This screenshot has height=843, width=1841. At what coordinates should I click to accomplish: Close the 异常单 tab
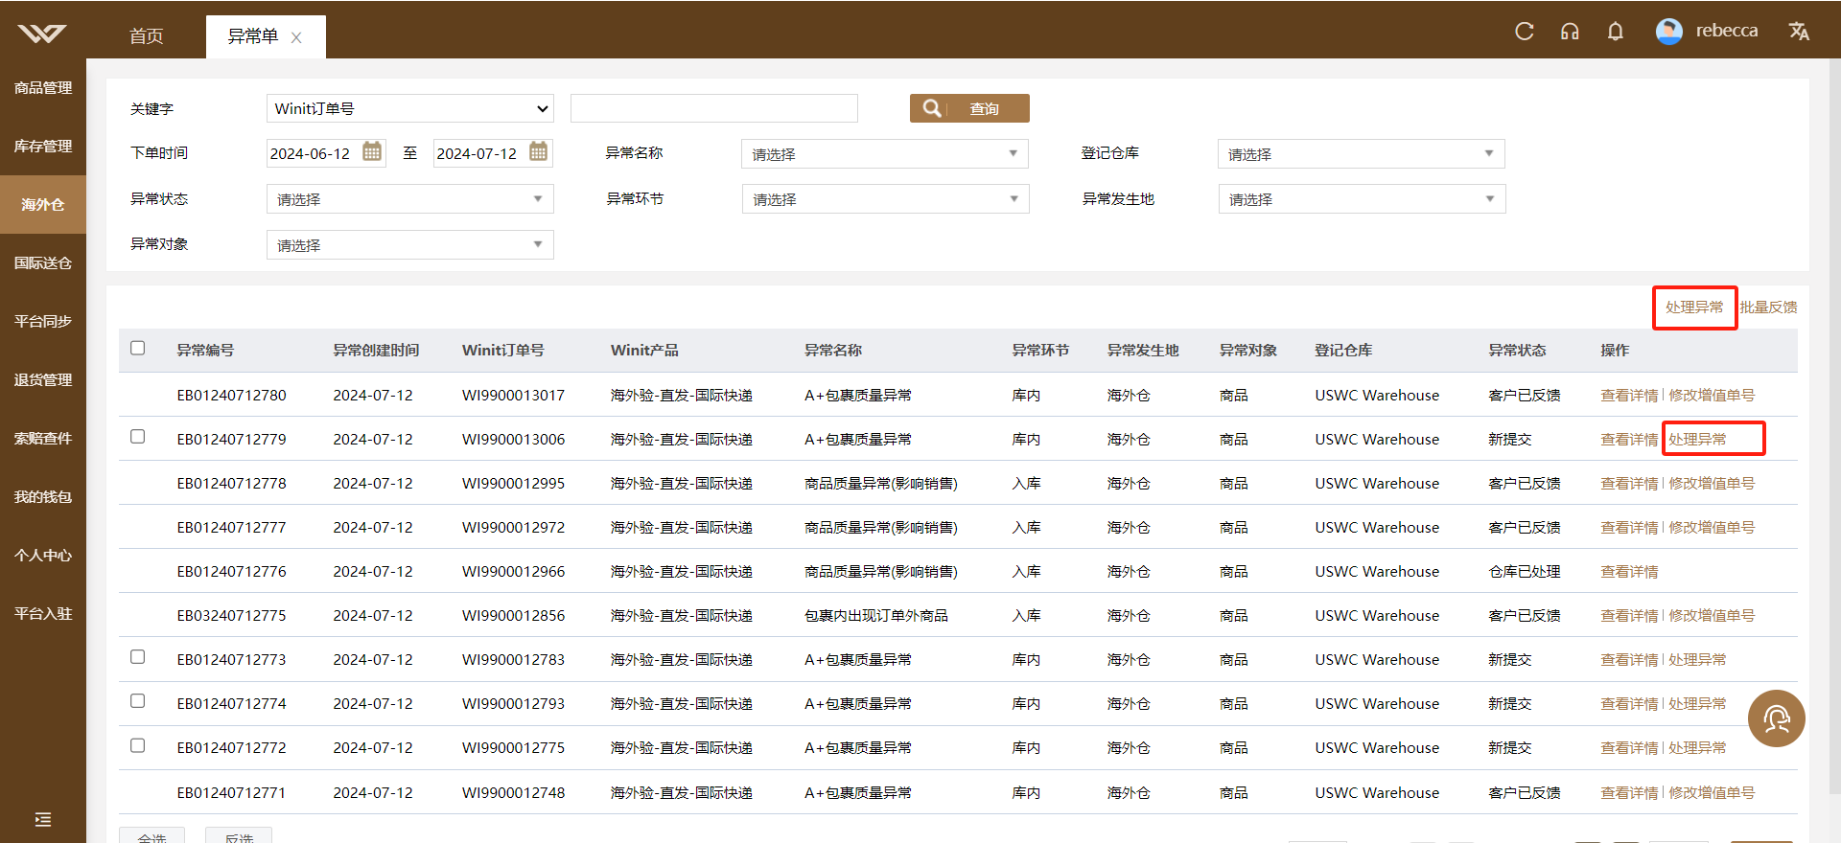click(x=296, y=37)
